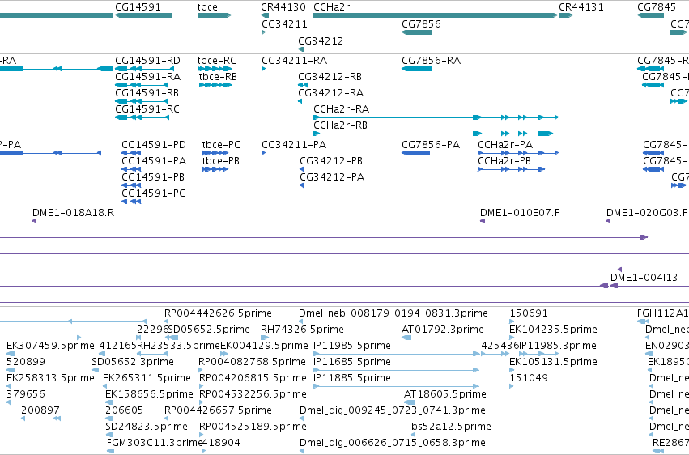Select transcript CG14591-RC
Viewport: 689px width, 455px height.
(147, 109)
